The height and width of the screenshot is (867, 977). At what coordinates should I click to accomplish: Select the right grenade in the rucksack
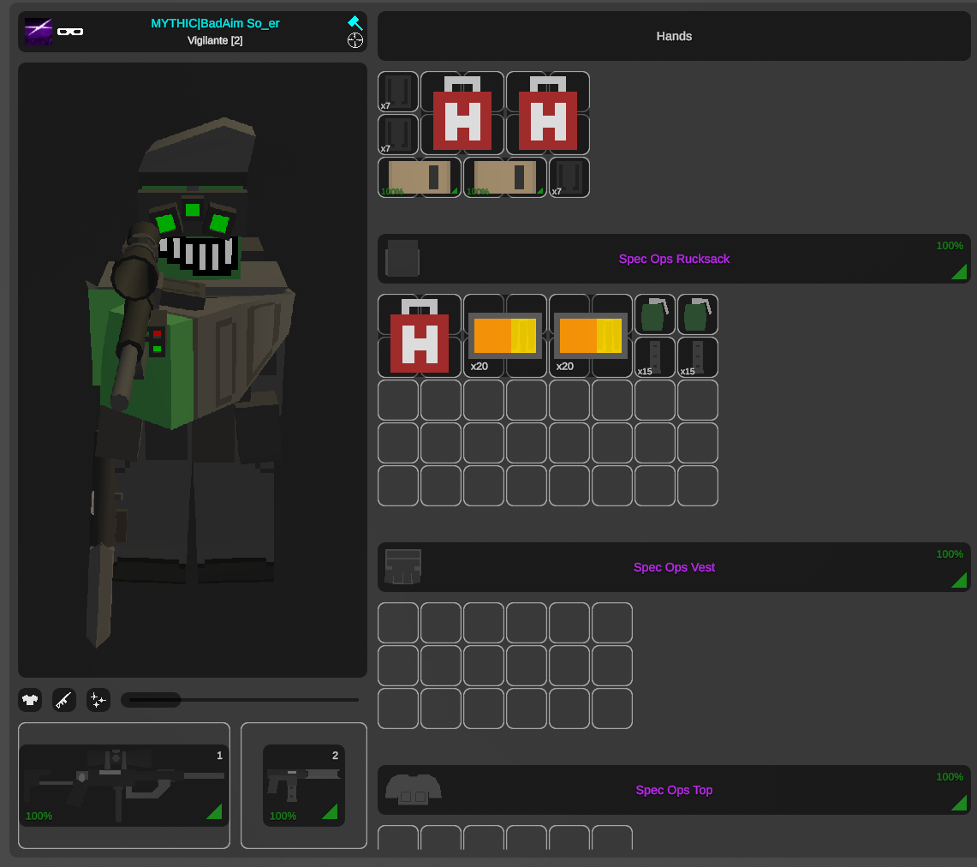[x=698, y=314]
